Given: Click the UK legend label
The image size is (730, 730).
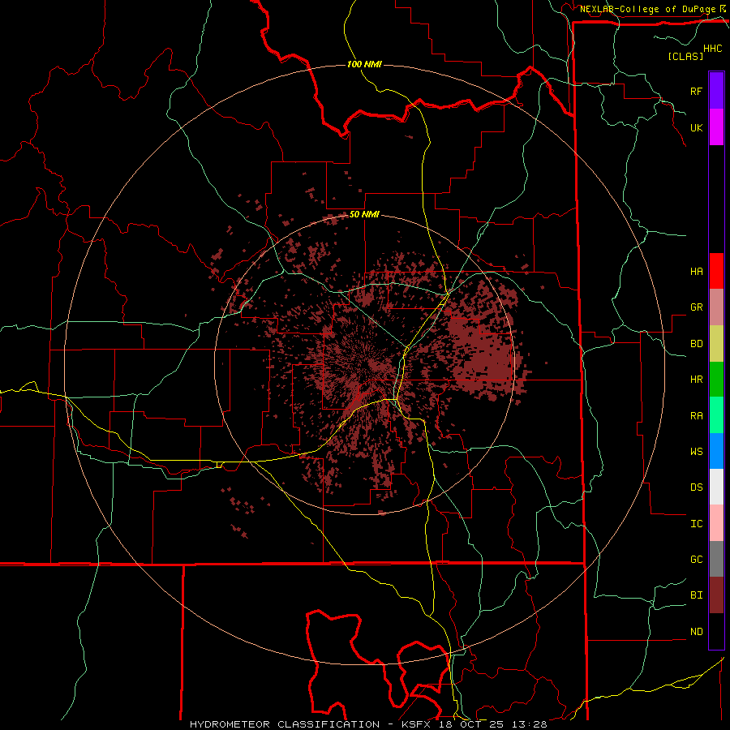Looking at the screenshot, I should [696, 127].
